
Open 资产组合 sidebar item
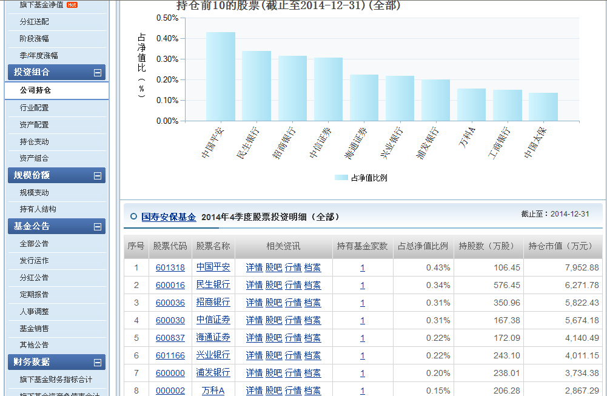(x=34, y=158)
